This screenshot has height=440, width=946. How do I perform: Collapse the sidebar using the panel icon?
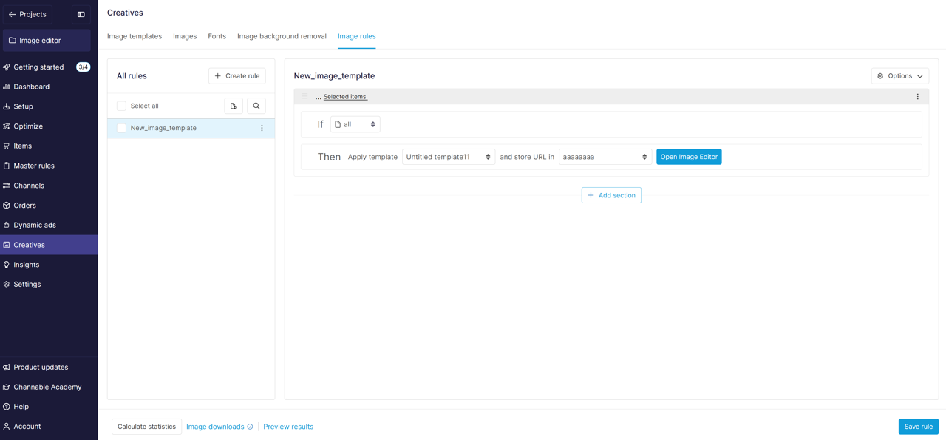[81, 14]
